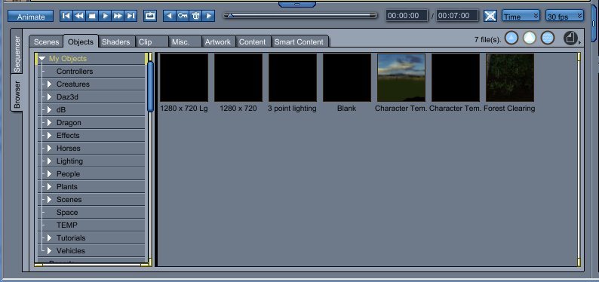
Task: Go to previous keyframe arrow
Action: point(170,16)
